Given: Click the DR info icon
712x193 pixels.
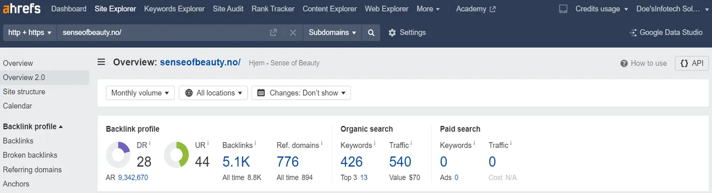Looking at the screenshot, I should [x=150, y=143].
